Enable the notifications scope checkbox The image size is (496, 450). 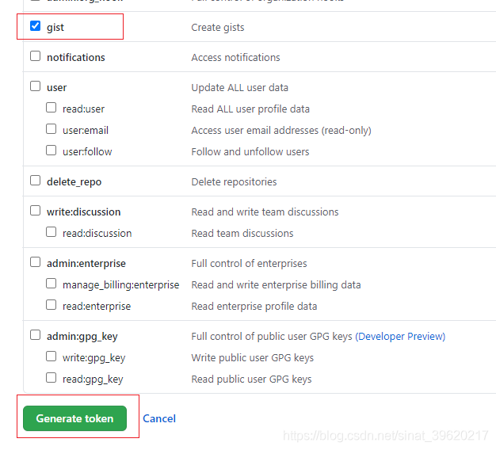pos(35,56)
